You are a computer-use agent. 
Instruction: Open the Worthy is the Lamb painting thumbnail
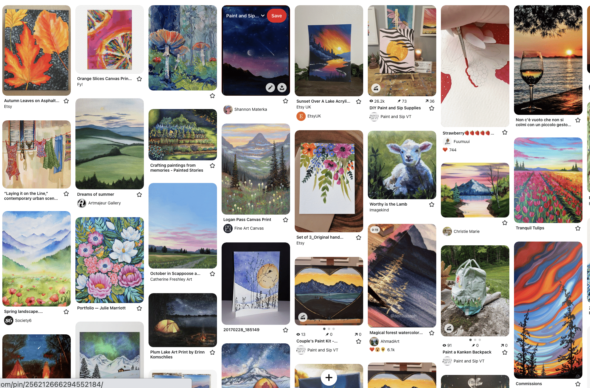(x=402, y=165)
